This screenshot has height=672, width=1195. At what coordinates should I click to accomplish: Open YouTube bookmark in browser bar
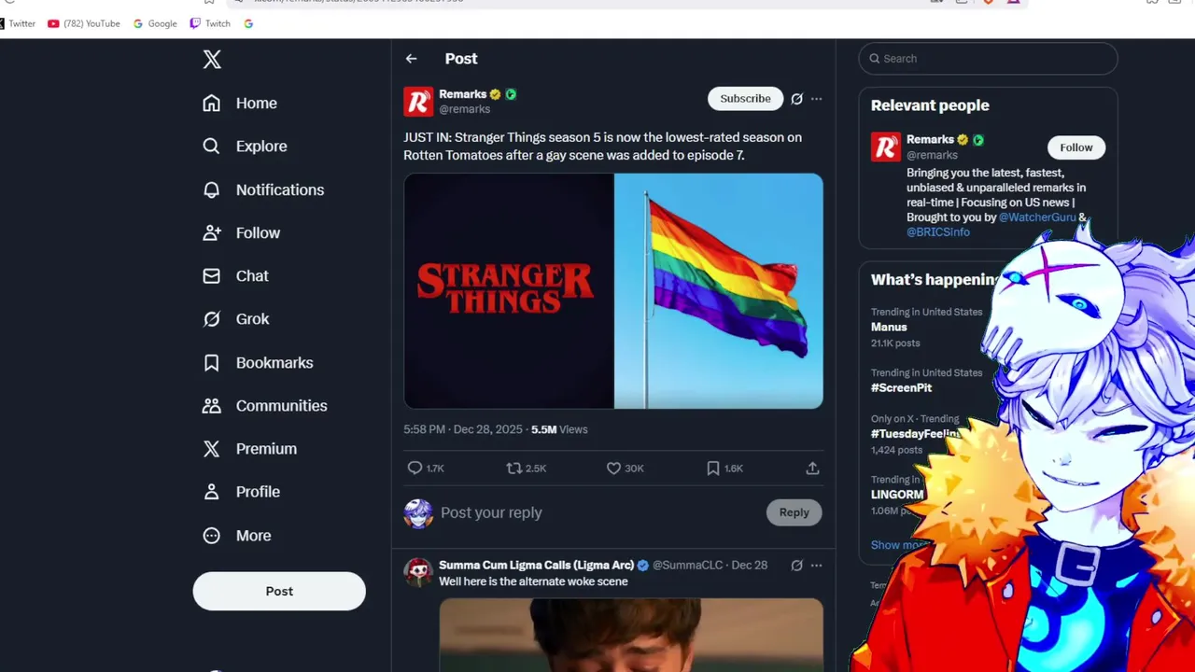pos(84,24)
